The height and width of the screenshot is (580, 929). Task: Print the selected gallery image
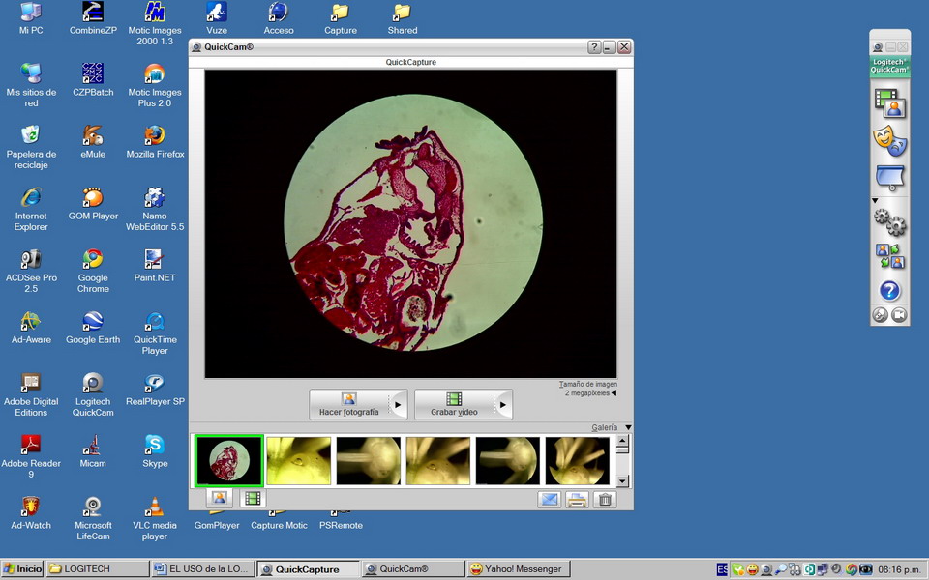click(577, 499)
